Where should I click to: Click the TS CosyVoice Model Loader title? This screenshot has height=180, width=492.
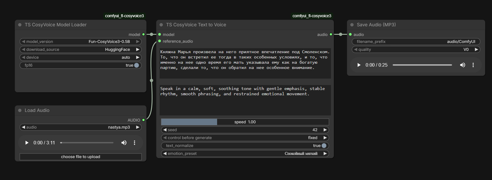[55, 25]
